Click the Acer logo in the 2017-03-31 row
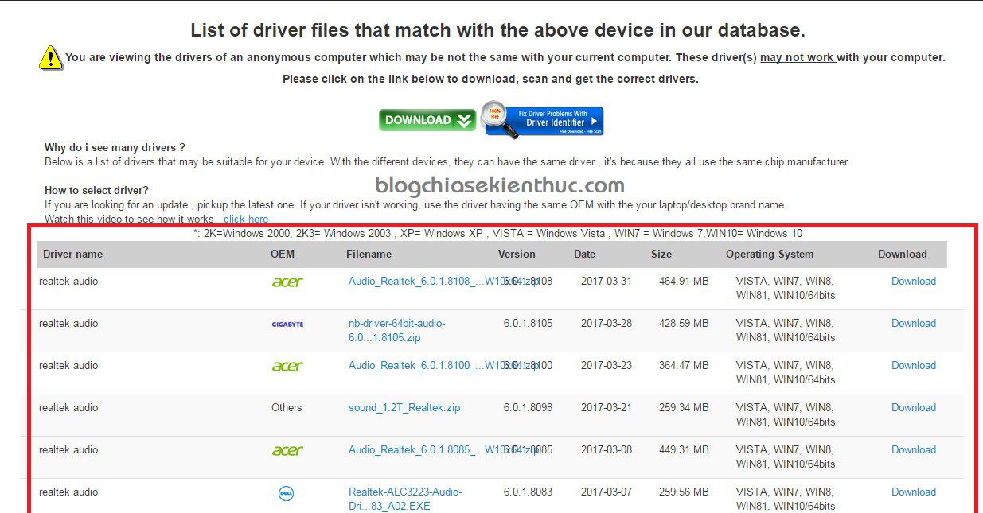Image resolution: width=983 pixels, height=513 pixels. (x=287, y=282)
